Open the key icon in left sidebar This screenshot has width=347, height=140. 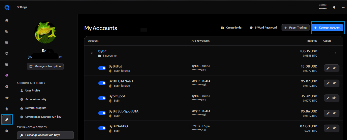[7, 120]
